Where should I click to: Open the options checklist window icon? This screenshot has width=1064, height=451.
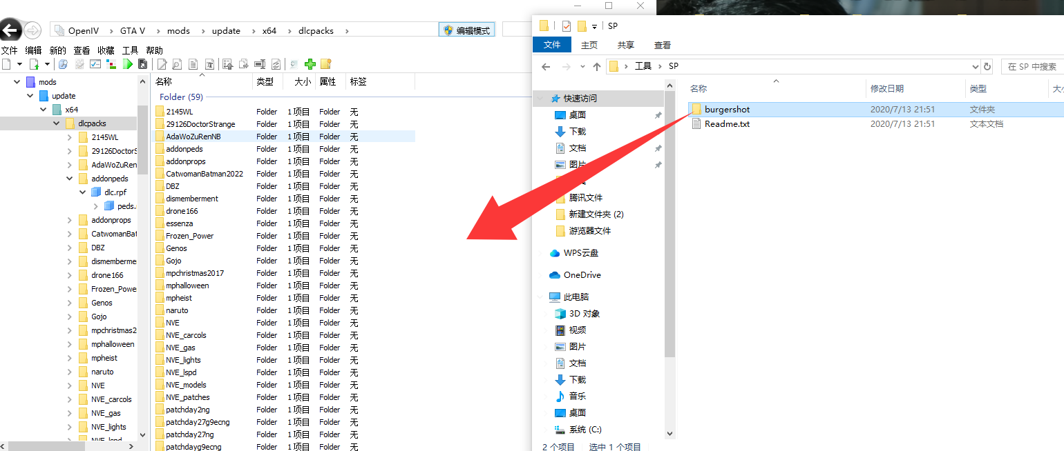coord(95,64)
